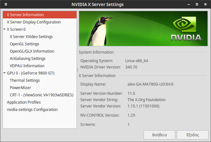Image resolution: width=211 pixels, height=142 pixels.
Task: Click the window menu icon in title bar
Action: click(6, 4)
